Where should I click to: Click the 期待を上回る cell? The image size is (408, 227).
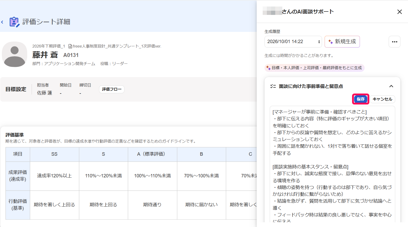coord(104,205)
